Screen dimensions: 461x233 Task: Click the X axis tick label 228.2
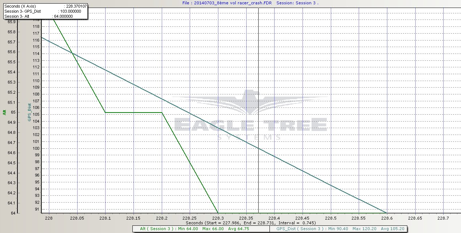pyautogui.click(x=161, y=218)
